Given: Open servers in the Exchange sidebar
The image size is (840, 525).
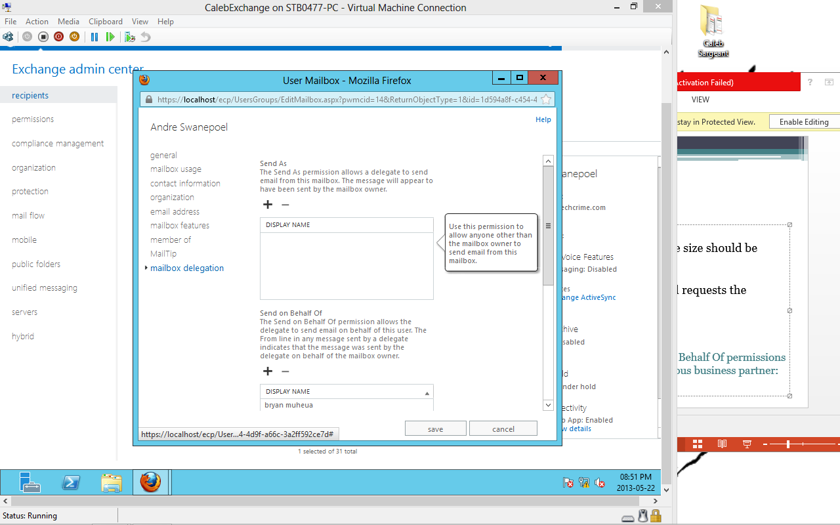Looking at the screenshot, I should click(24, 312).
